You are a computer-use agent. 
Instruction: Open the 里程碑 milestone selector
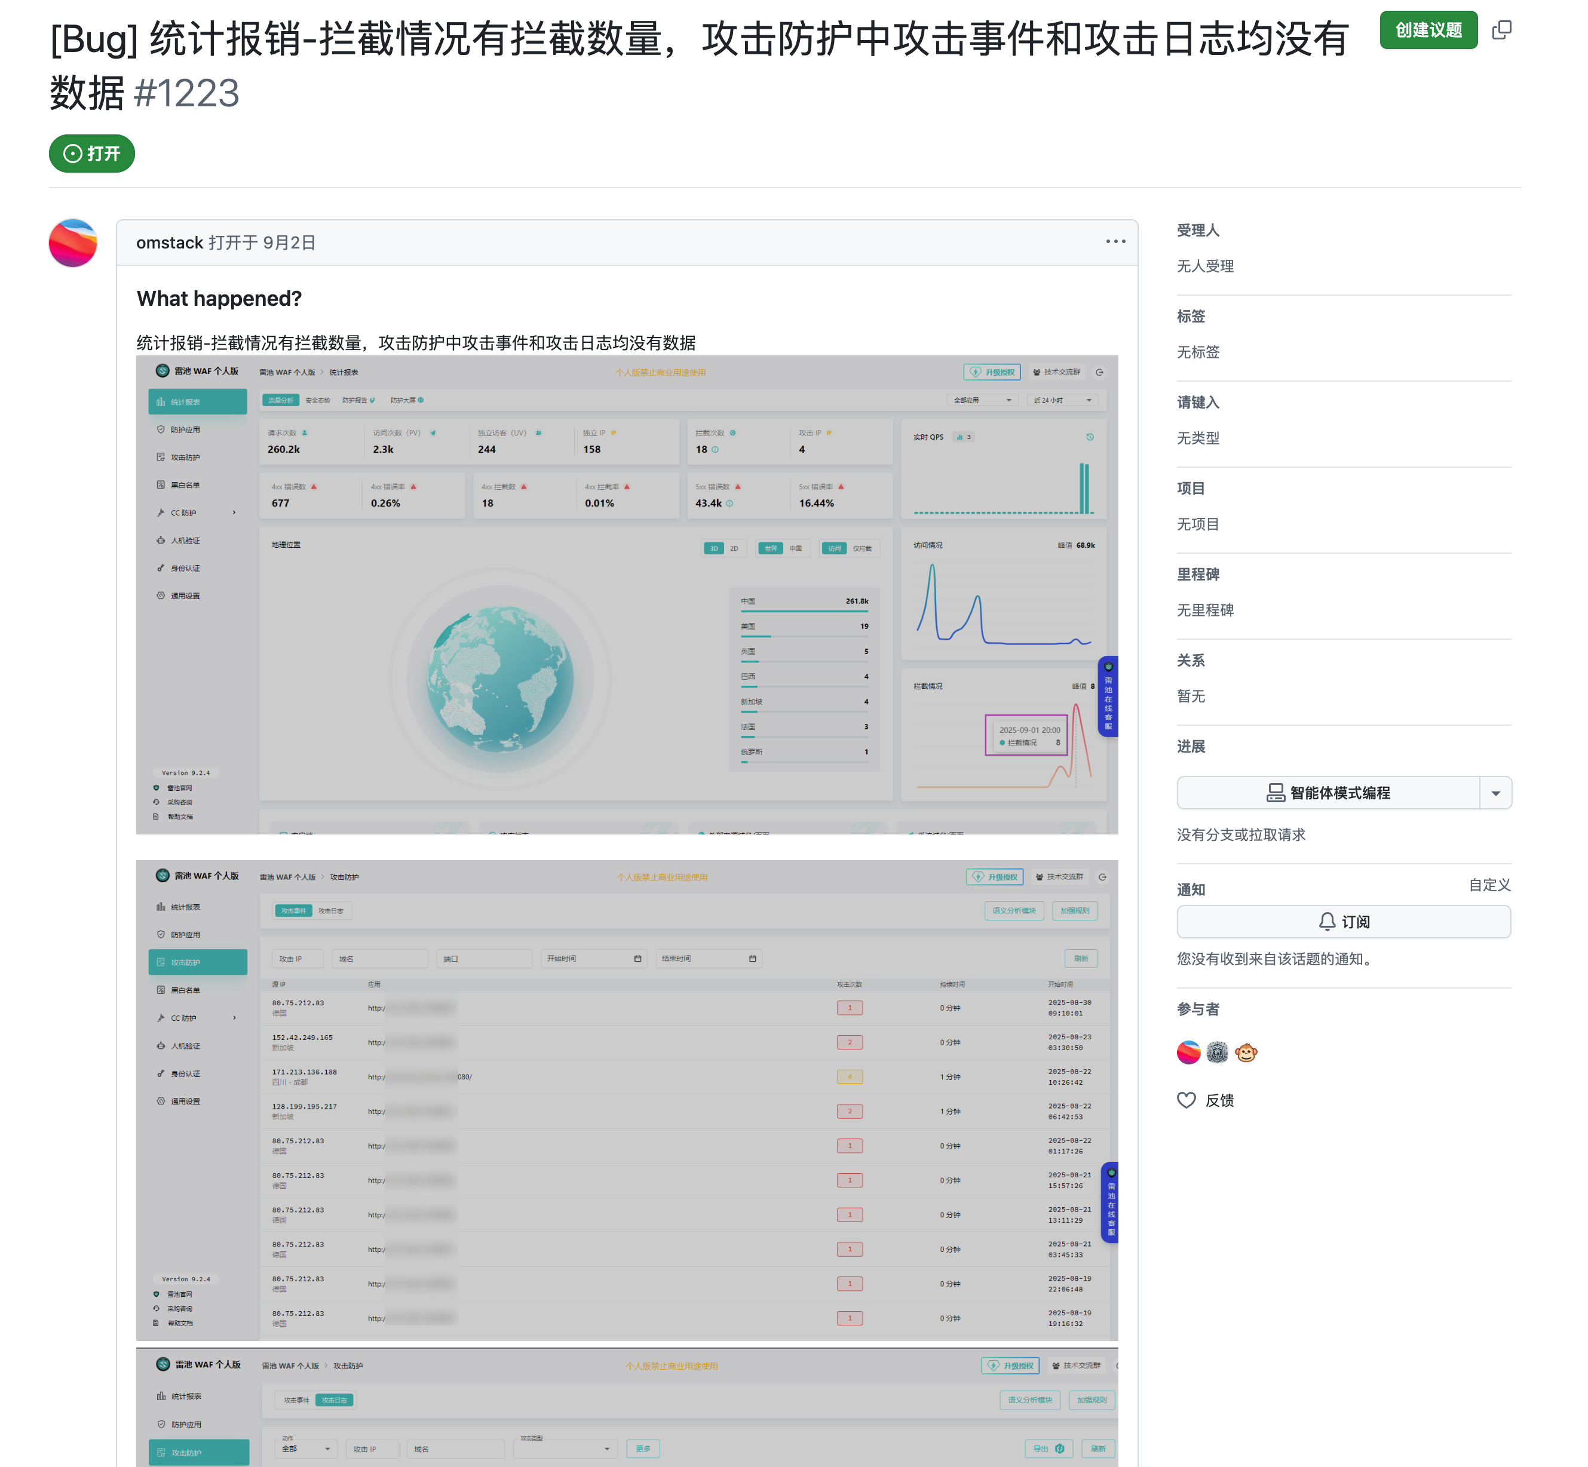pyautogui.click(x=1197, y=574)
